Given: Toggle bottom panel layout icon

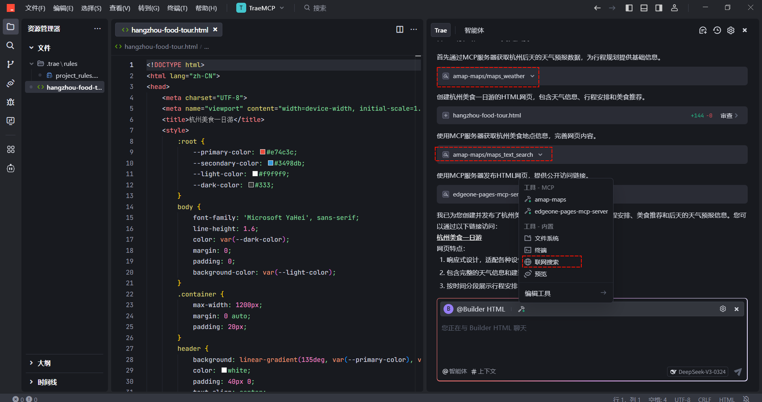Looking at the screenshot, I should tap(644, 8).
